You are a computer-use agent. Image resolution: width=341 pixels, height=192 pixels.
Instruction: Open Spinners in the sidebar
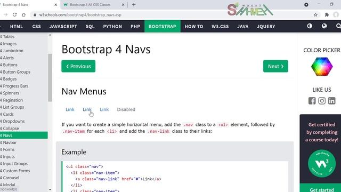coord(24,93)
